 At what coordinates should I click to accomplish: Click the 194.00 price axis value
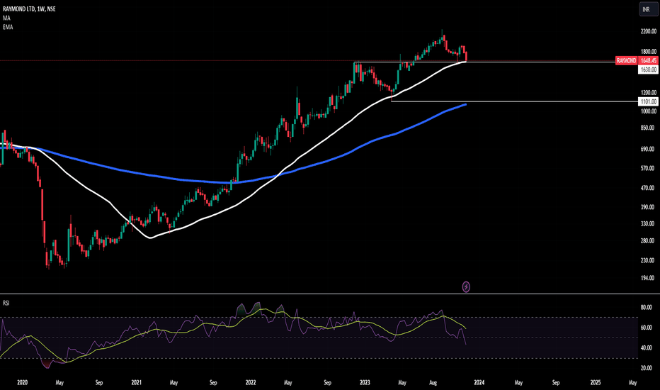point(648,278)
